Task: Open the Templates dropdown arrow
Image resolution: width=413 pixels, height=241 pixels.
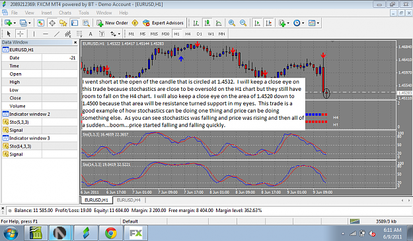Action: click(318, 23)
